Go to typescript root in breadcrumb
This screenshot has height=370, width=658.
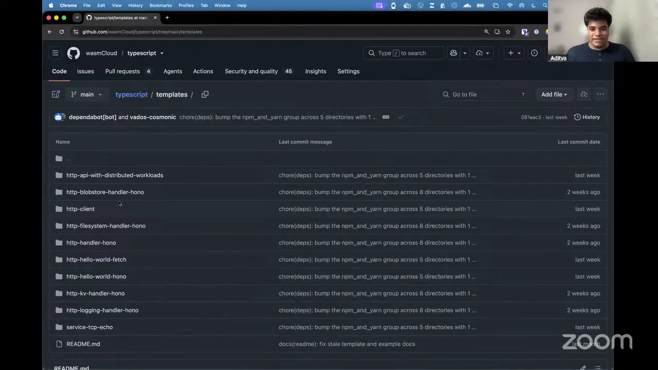coord(131,95)
